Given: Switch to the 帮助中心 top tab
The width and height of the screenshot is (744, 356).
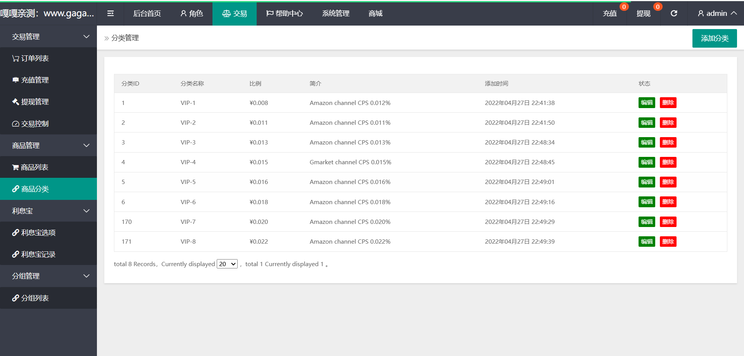Looking at the screenshot, I should (x=285, y=14).
